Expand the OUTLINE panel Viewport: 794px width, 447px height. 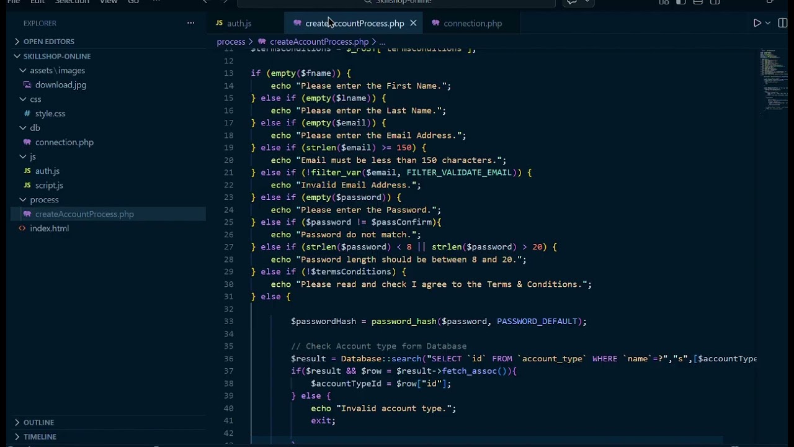click(x=17, y=422)
